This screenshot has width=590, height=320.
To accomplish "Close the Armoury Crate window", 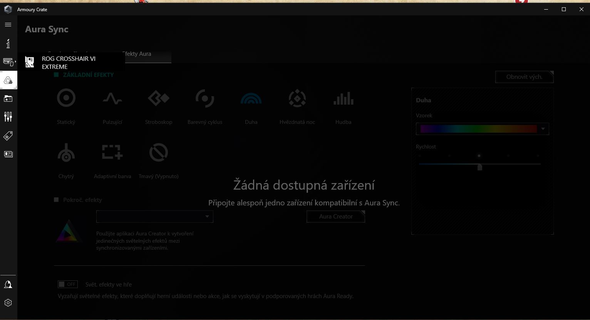I will (582, 9).
